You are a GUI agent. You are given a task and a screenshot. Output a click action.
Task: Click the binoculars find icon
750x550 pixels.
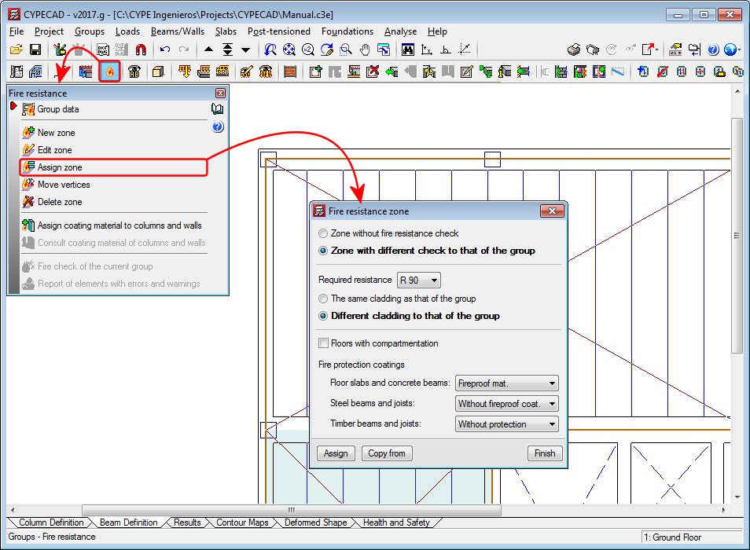click(408, 49)
